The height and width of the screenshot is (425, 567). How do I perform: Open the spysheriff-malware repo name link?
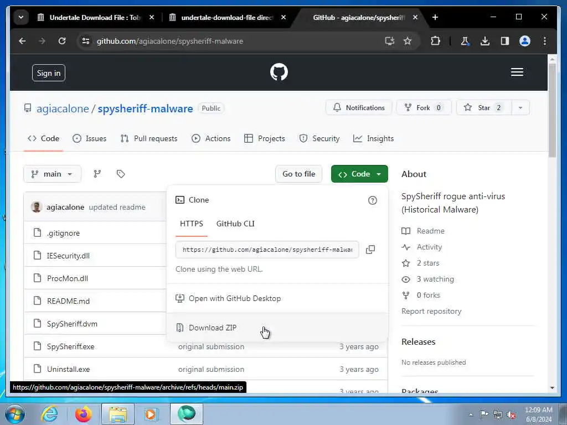click(x=146, y=108)
